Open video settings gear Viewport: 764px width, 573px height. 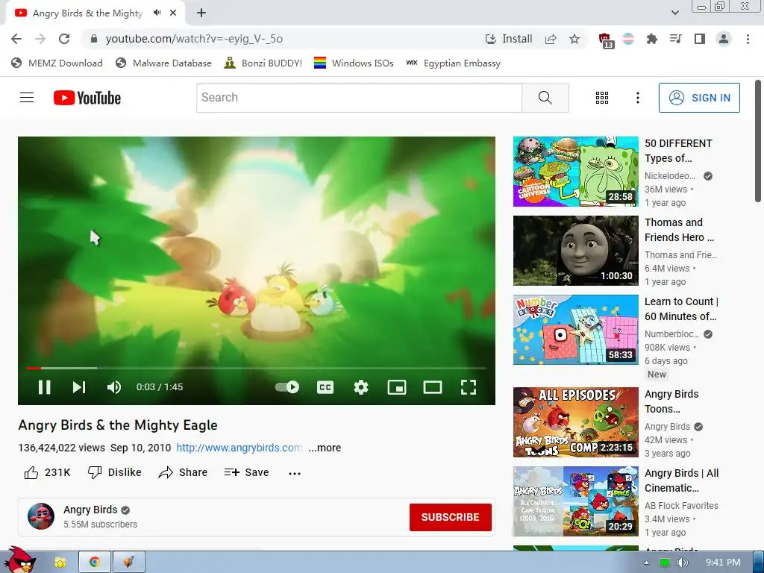coord(361,387)
